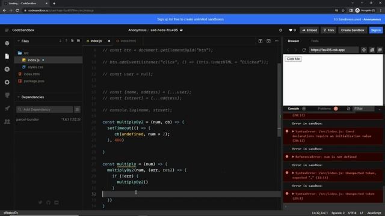Click the circular icon left of likes
This screenshot has height=216, width=385.
point(281,30)
